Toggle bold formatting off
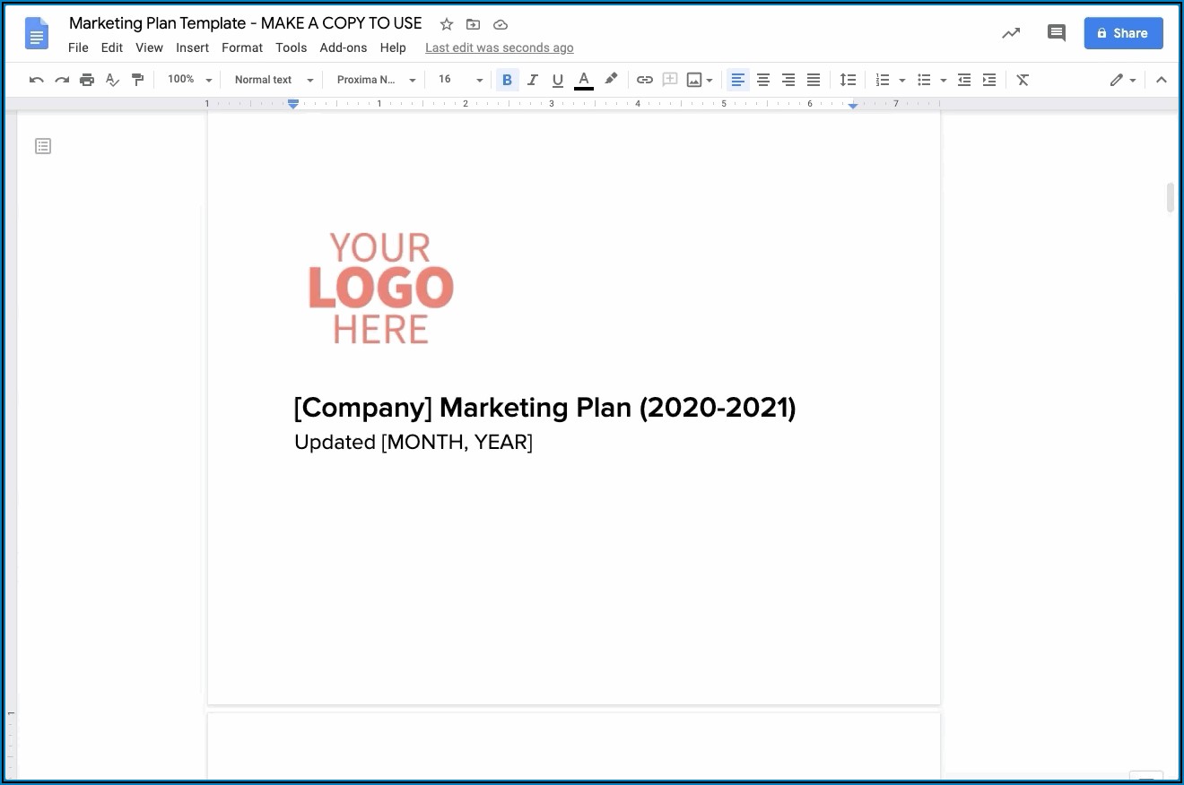The width and height of the screenshot is (1184, 785). pos(507,80)
